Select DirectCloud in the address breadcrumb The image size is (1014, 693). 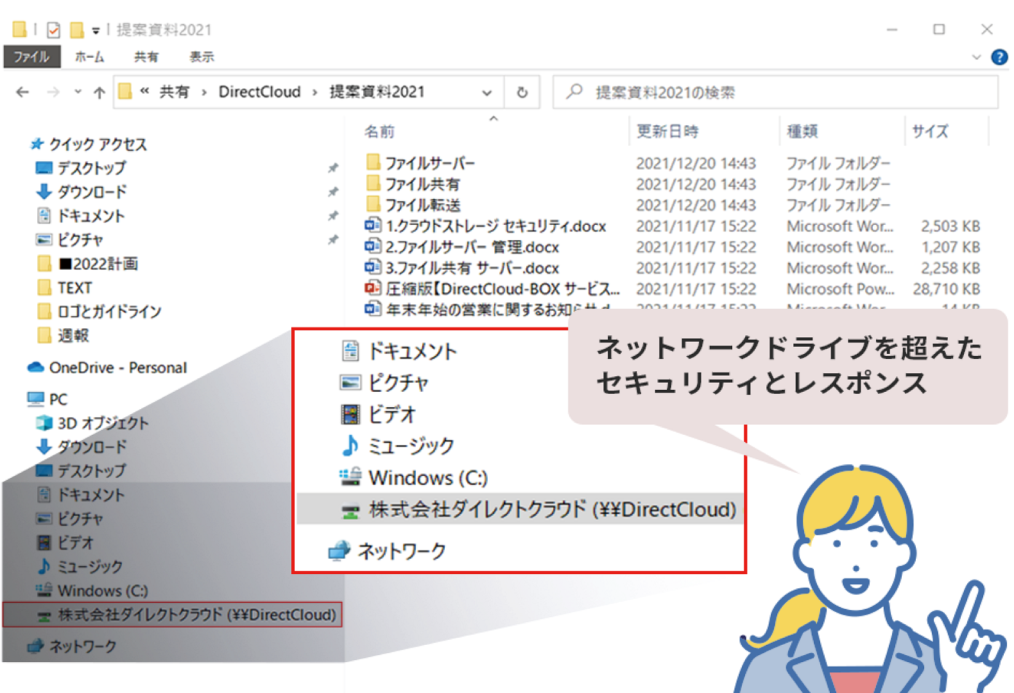tap(259, 92)
